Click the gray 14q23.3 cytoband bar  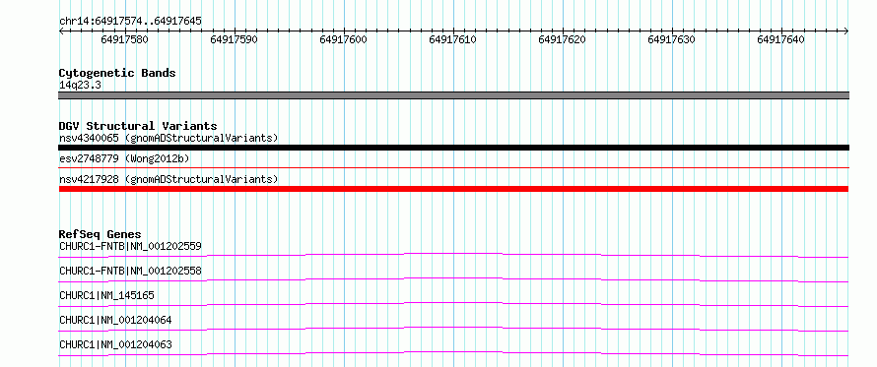453,95
